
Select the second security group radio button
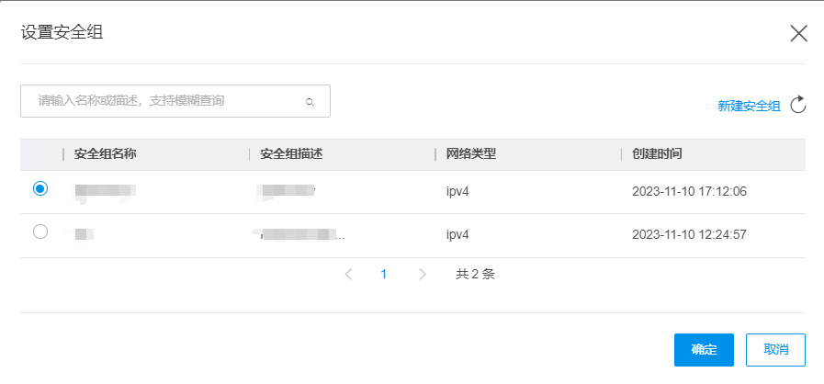[40, 232]
